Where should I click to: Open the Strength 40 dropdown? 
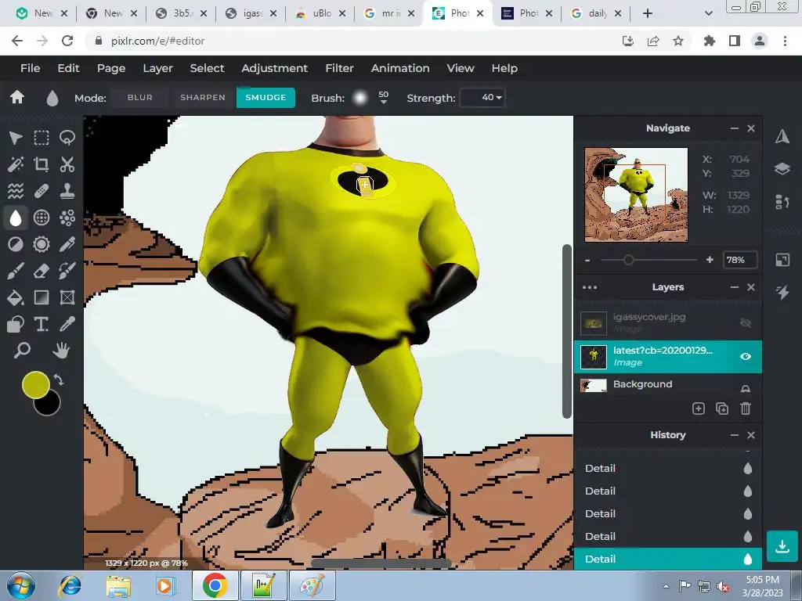[x=482, y=97]
